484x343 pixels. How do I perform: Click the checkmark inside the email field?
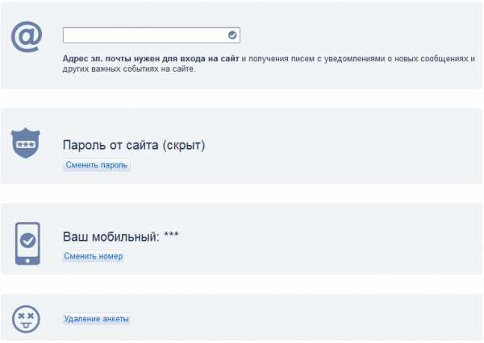pyautogui.click(x=232, y=35)
